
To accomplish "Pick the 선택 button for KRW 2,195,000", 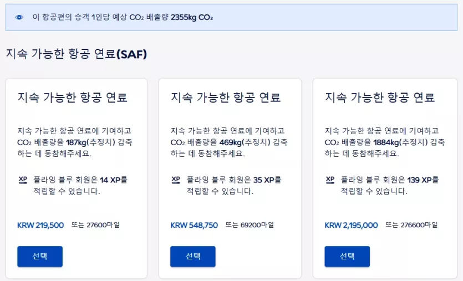I will [x=347, y=257].
